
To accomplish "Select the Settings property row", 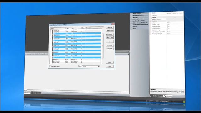I will click(167, 18).
